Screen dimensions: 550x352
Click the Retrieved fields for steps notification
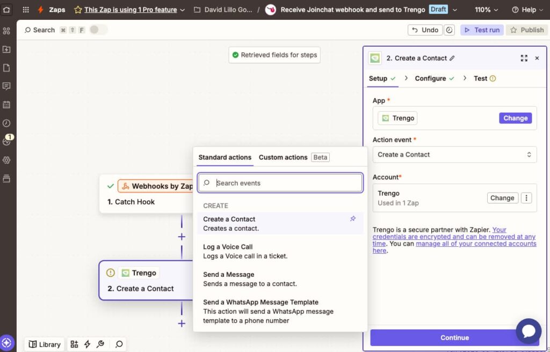point(274,55)
